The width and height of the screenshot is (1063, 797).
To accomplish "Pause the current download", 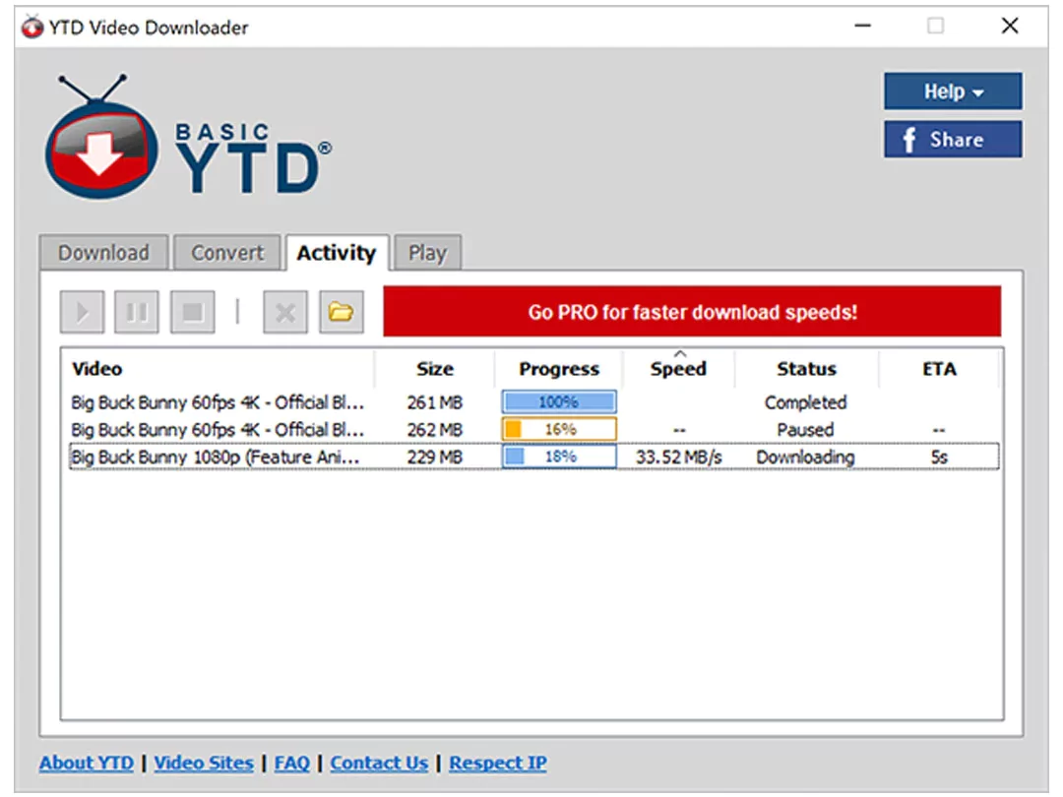I will point(137,312).
